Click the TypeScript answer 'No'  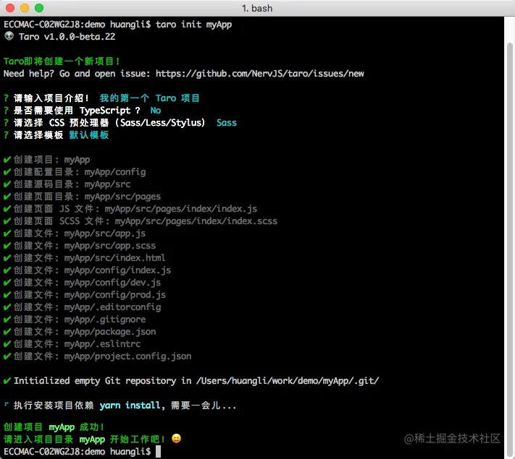[x=156, y=111]
